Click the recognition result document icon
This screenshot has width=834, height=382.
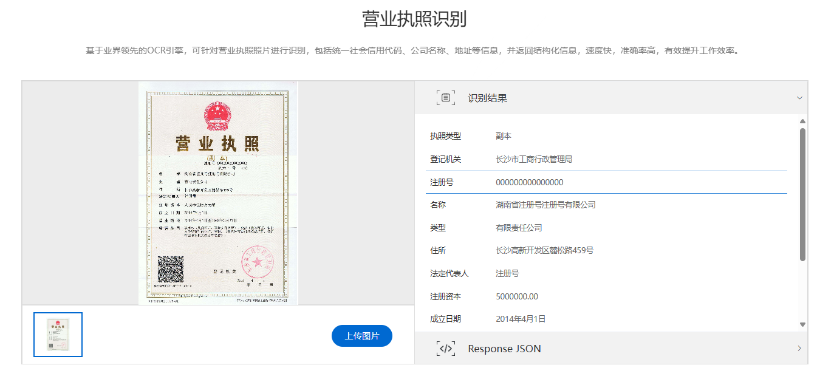click(x=446, y=98)
